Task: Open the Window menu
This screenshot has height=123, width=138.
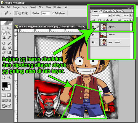Action: click(x=57, y=7)
